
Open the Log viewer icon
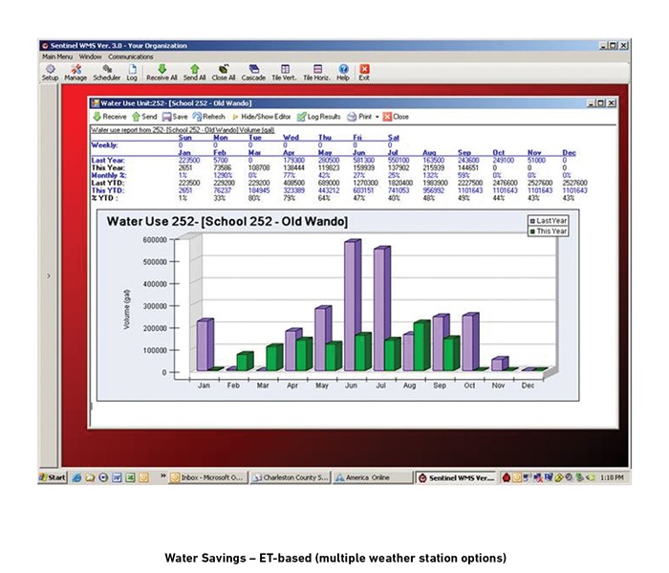point(132,72)
